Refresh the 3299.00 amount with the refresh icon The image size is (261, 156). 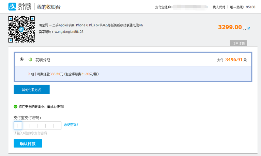coord(249,28)
